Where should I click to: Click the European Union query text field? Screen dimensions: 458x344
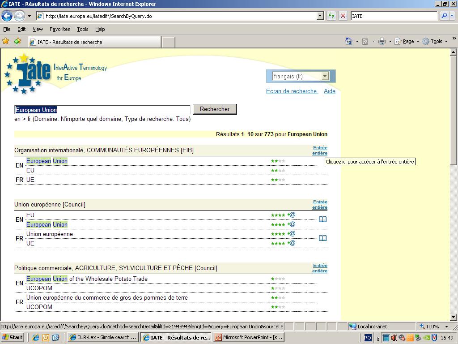(x=102, y=110)
